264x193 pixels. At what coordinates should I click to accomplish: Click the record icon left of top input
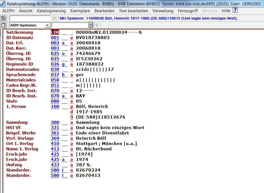3,18
